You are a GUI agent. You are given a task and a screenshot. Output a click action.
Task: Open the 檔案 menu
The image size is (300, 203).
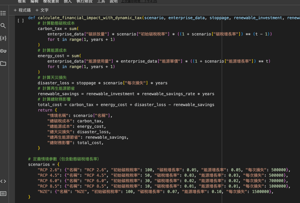22,1
